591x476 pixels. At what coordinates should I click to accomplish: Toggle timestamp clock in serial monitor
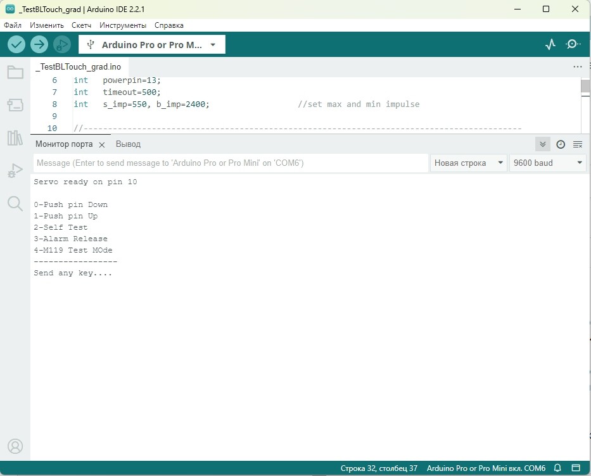pos(561,144)
